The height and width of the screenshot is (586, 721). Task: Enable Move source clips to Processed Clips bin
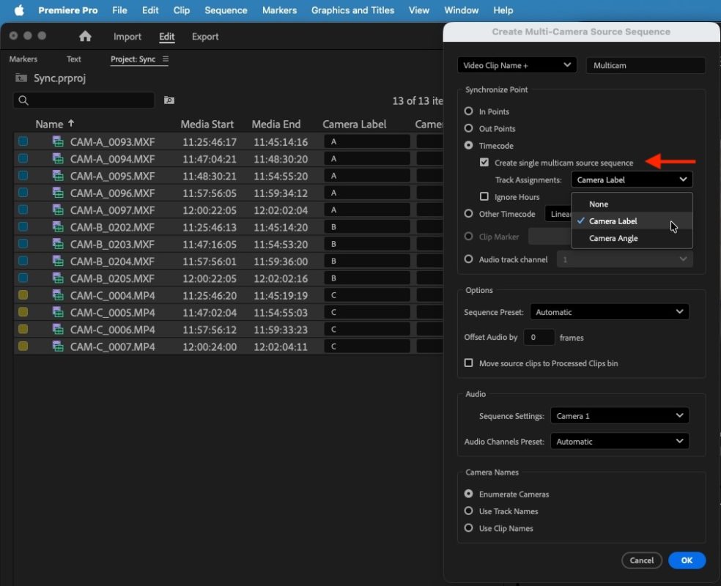468,363
